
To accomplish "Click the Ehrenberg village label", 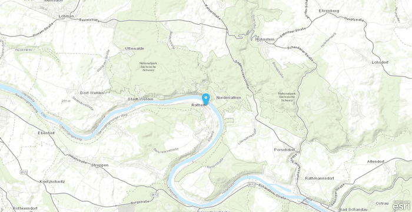I will coord(328,11).
